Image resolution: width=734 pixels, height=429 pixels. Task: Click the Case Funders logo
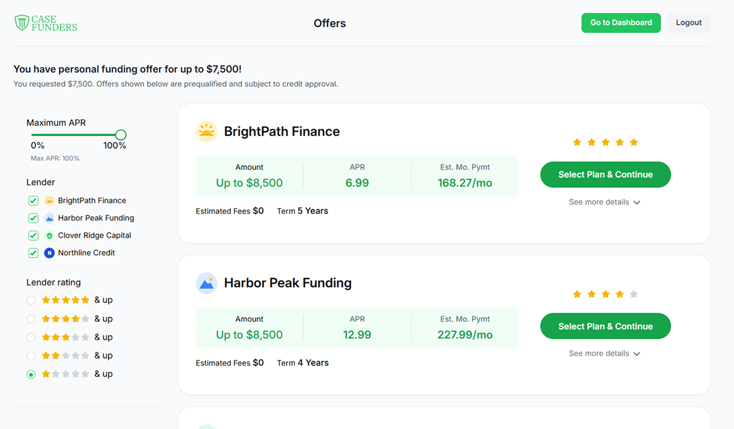(x=46, y=23)
